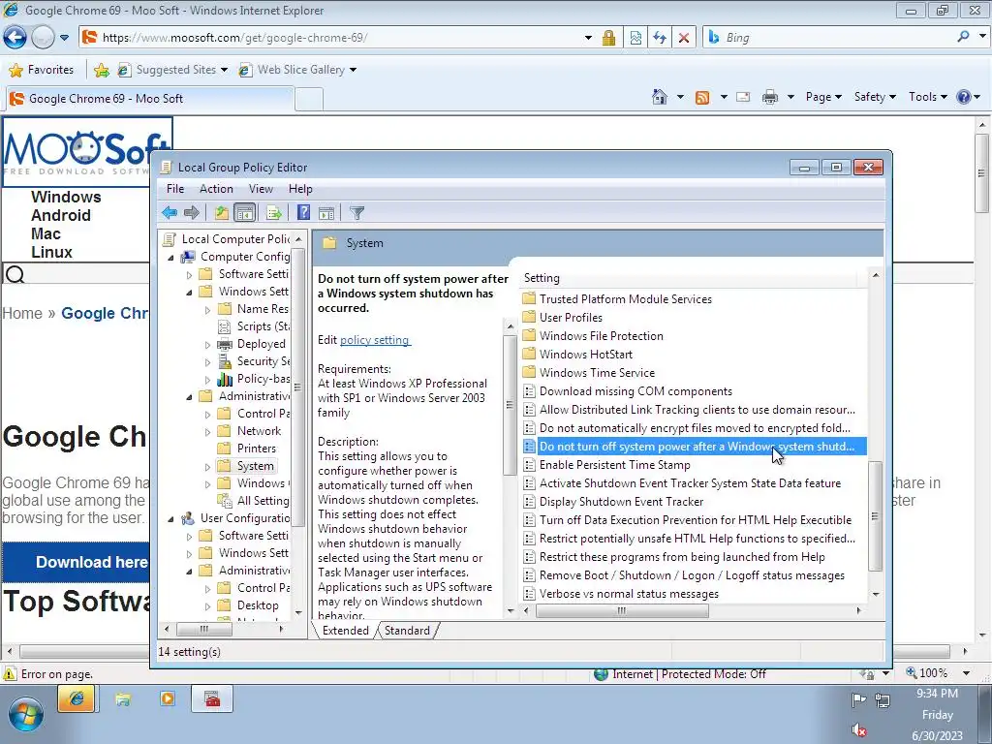Select Enable Persistent Time Stamp setting
Screen dimensions: 992x744
(x=614, y=465)
